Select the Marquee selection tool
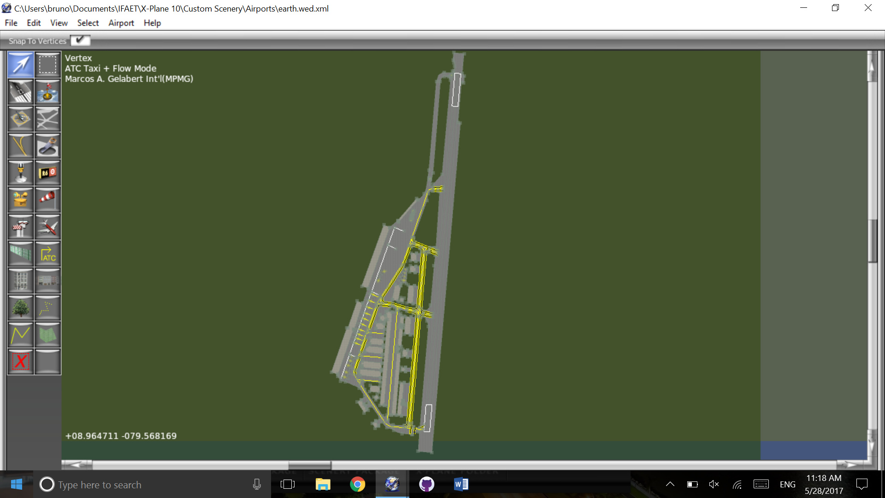Viewport: 885px width, 498px height. [47, 65]
